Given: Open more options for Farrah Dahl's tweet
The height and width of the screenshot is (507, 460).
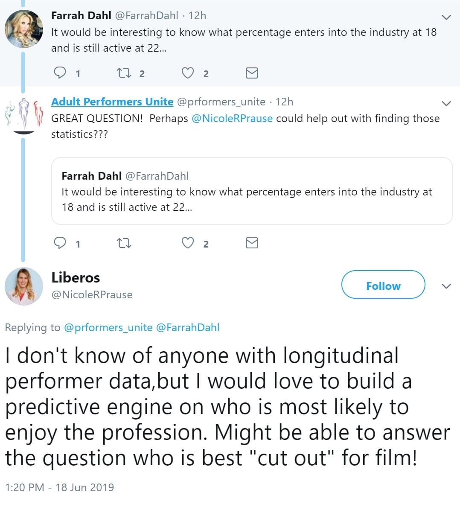Looking at the screenshot, I should [446, 17].
